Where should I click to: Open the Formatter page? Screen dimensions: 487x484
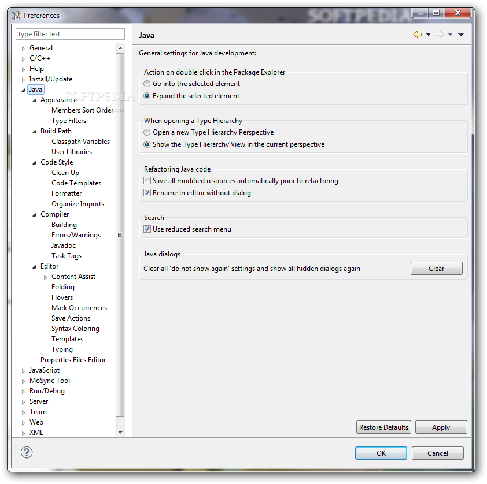(x=67, y=193)
